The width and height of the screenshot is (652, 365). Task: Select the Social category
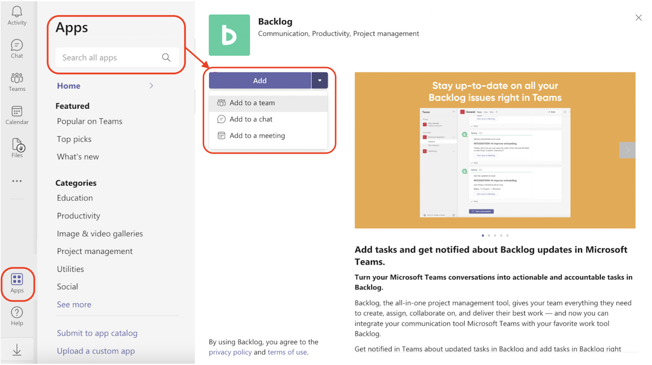click(67, 287)
